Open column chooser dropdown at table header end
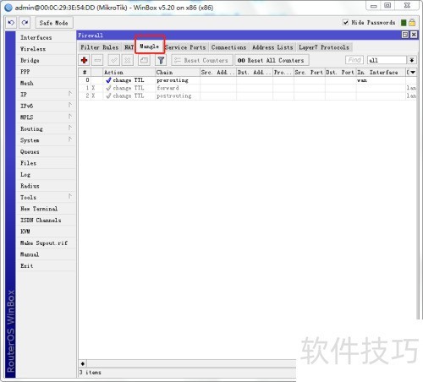This screenshot has height=382, width=423. (413, 73)
